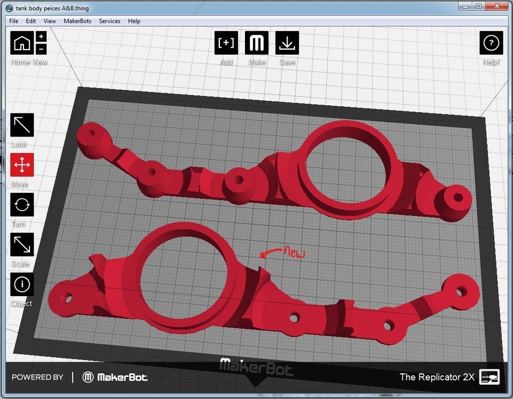Open the MakerBots menu

[x=77, y=21]
